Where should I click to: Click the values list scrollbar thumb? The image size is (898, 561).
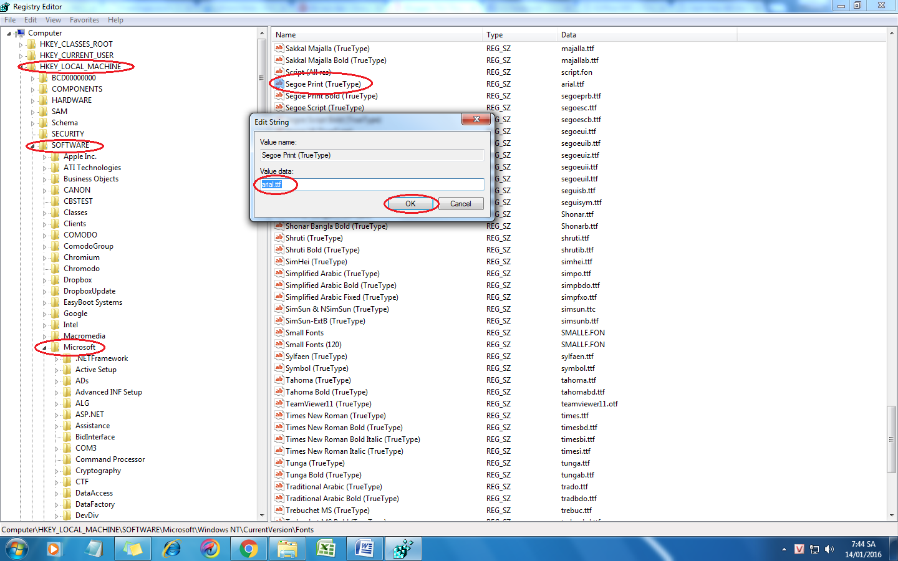[892, 439]
